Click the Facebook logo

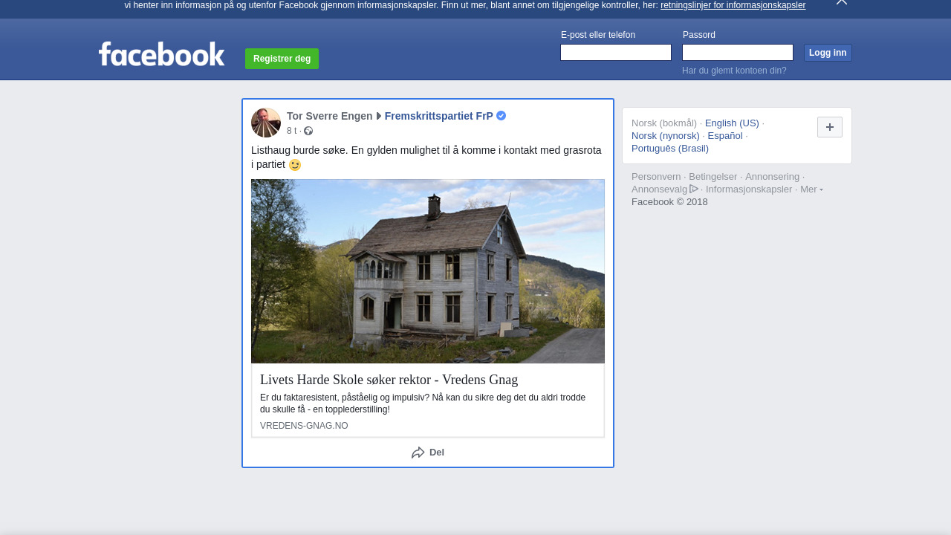161,54
